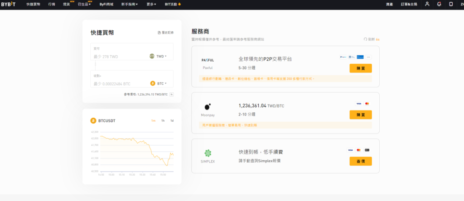
Task: Click the Paxful orange notice banner
Action: [285, 79]
